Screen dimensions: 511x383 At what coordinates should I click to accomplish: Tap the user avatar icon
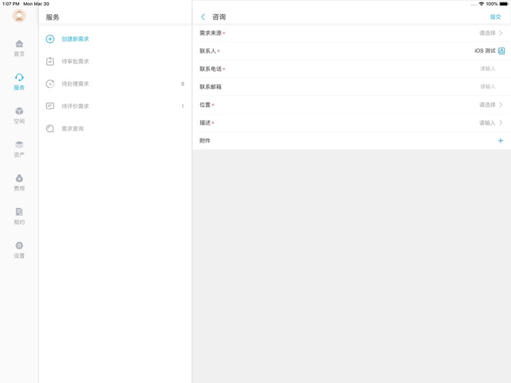(x=19, y=16)
